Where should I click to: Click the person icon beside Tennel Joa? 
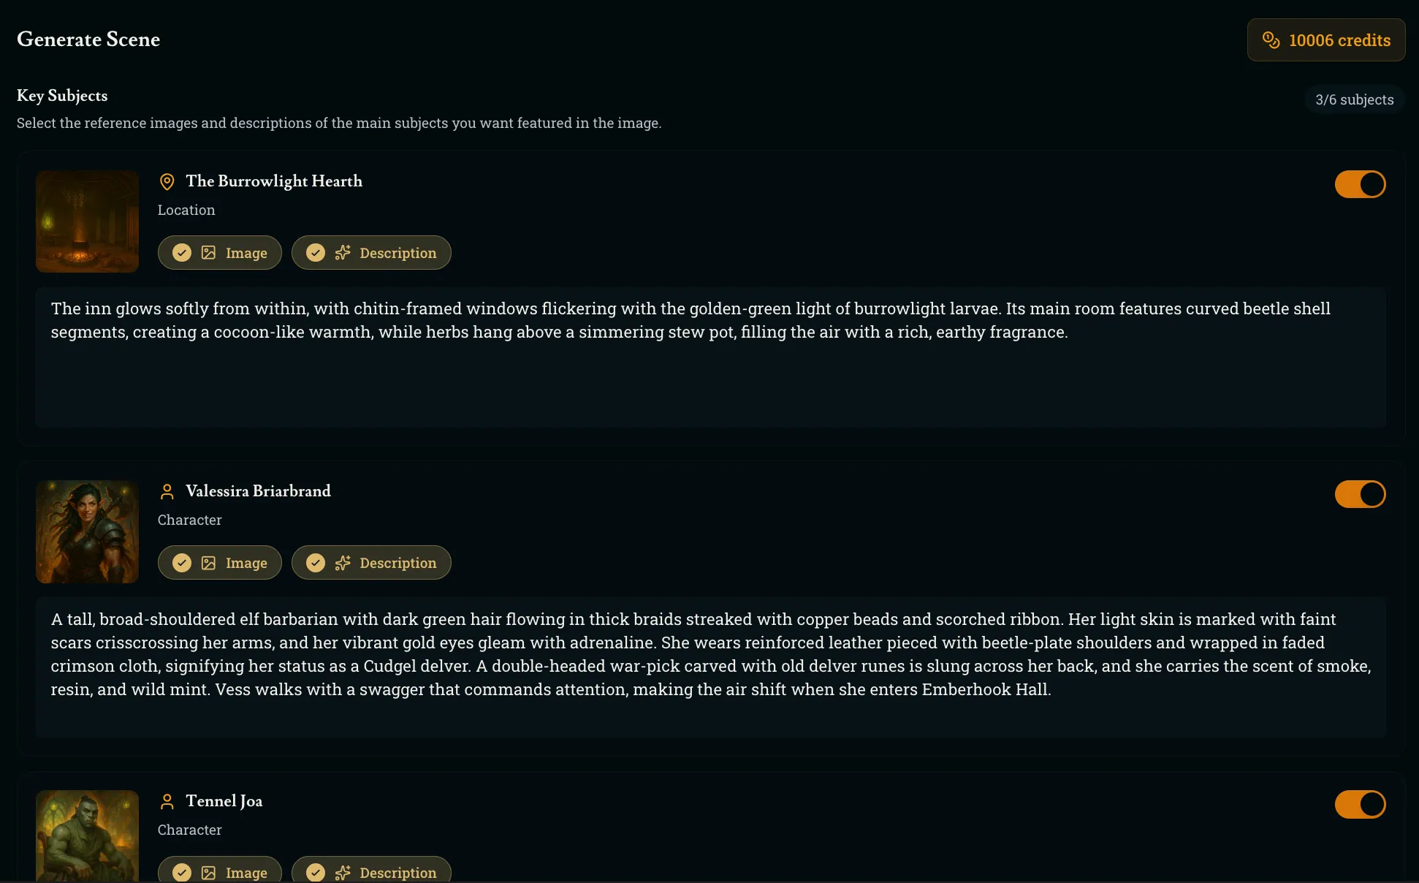click(167, 802)
